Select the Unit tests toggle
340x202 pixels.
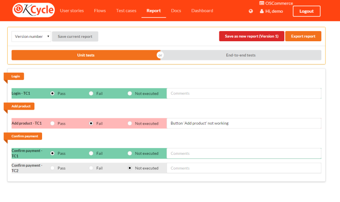pyautogui.click(x=86, y=55)
